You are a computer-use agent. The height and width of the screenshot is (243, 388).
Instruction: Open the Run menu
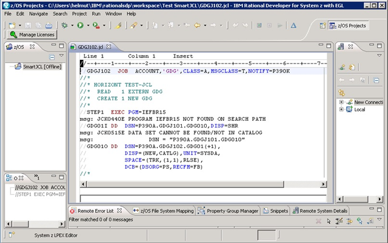click(x=96, y=14)
